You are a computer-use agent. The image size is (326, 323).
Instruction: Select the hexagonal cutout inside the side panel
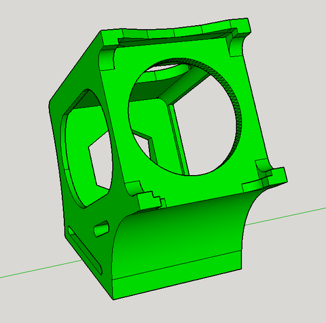coord(100,161)
